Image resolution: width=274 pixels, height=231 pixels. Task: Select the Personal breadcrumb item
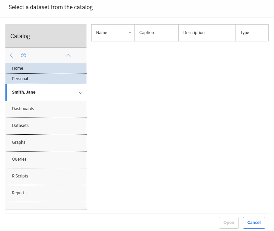(x=46, y=79)
